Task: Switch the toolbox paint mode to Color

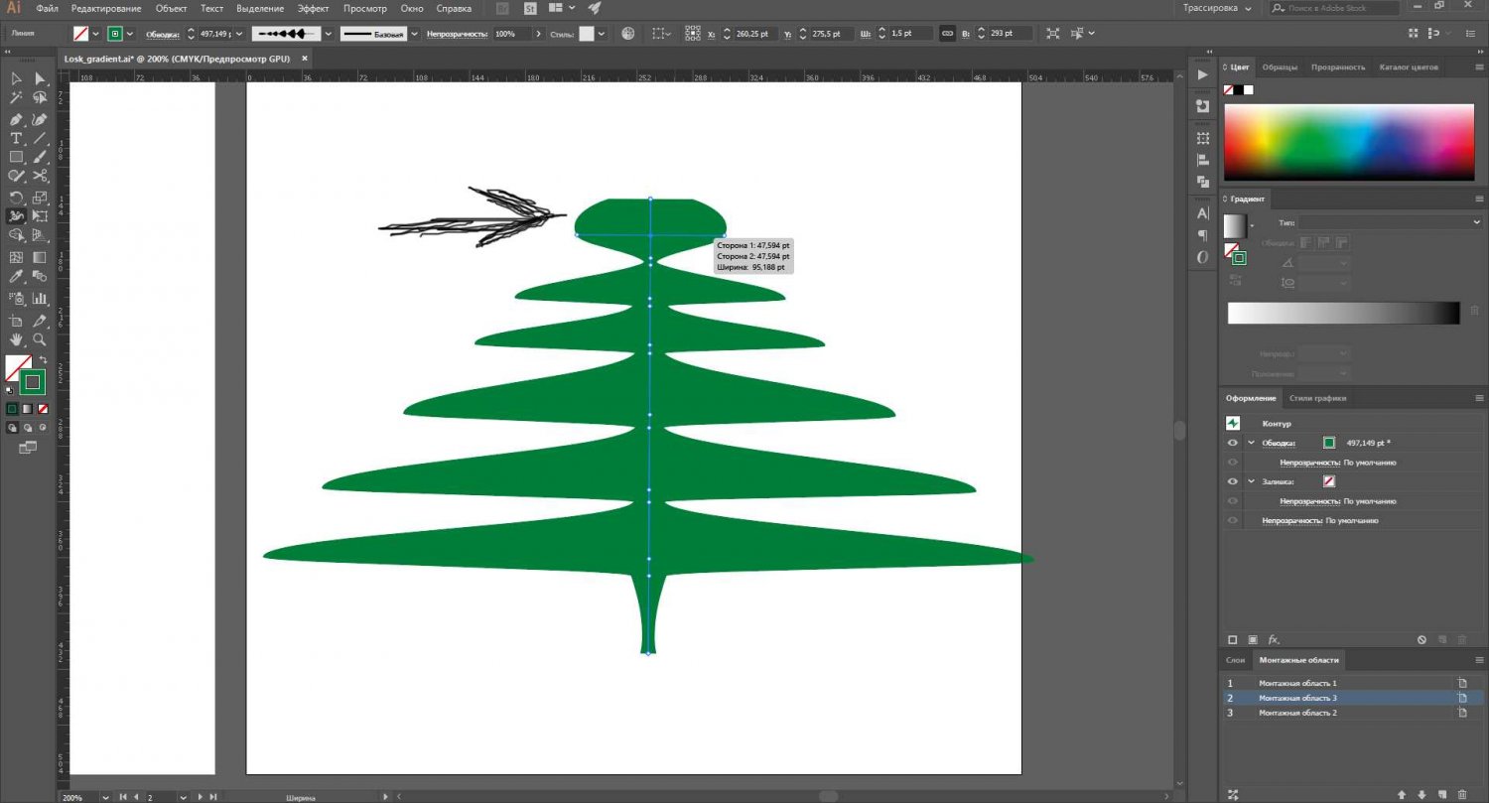Action: coord(12,408)
